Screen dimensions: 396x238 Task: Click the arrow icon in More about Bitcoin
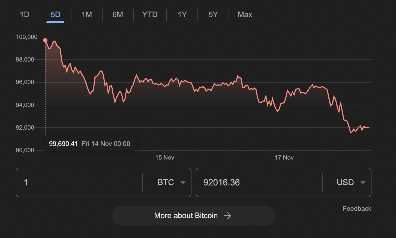[227, 215]
